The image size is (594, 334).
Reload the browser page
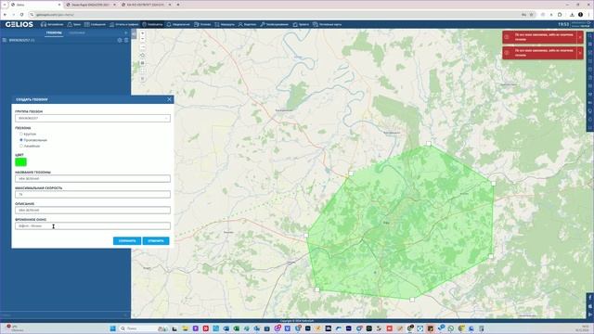pyautogui.click(x=21, y=15)
